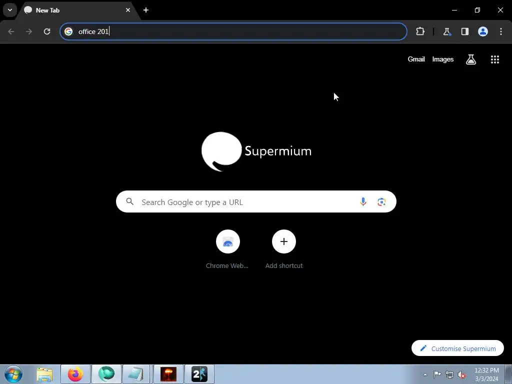
Task: Open the toolbar experiments flask icon
Action: point(446,31)
